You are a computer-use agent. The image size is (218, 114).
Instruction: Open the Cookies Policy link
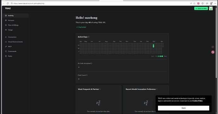pyautogui.click(x=197, y=101)
